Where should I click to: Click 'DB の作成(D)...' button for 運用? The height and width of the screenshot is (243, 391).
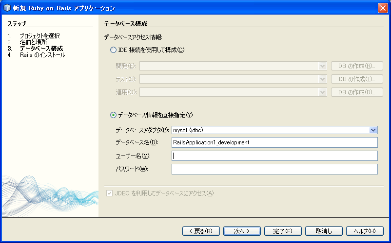pyautogui.click(x=357, y=92)
